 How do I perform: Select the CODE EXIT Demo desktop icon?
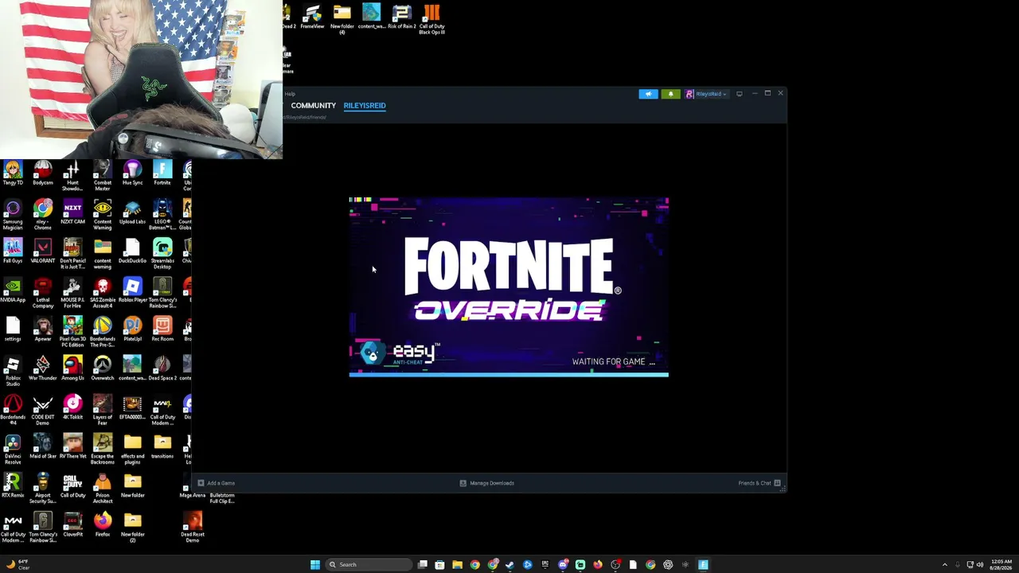click(x=43, y=410)
